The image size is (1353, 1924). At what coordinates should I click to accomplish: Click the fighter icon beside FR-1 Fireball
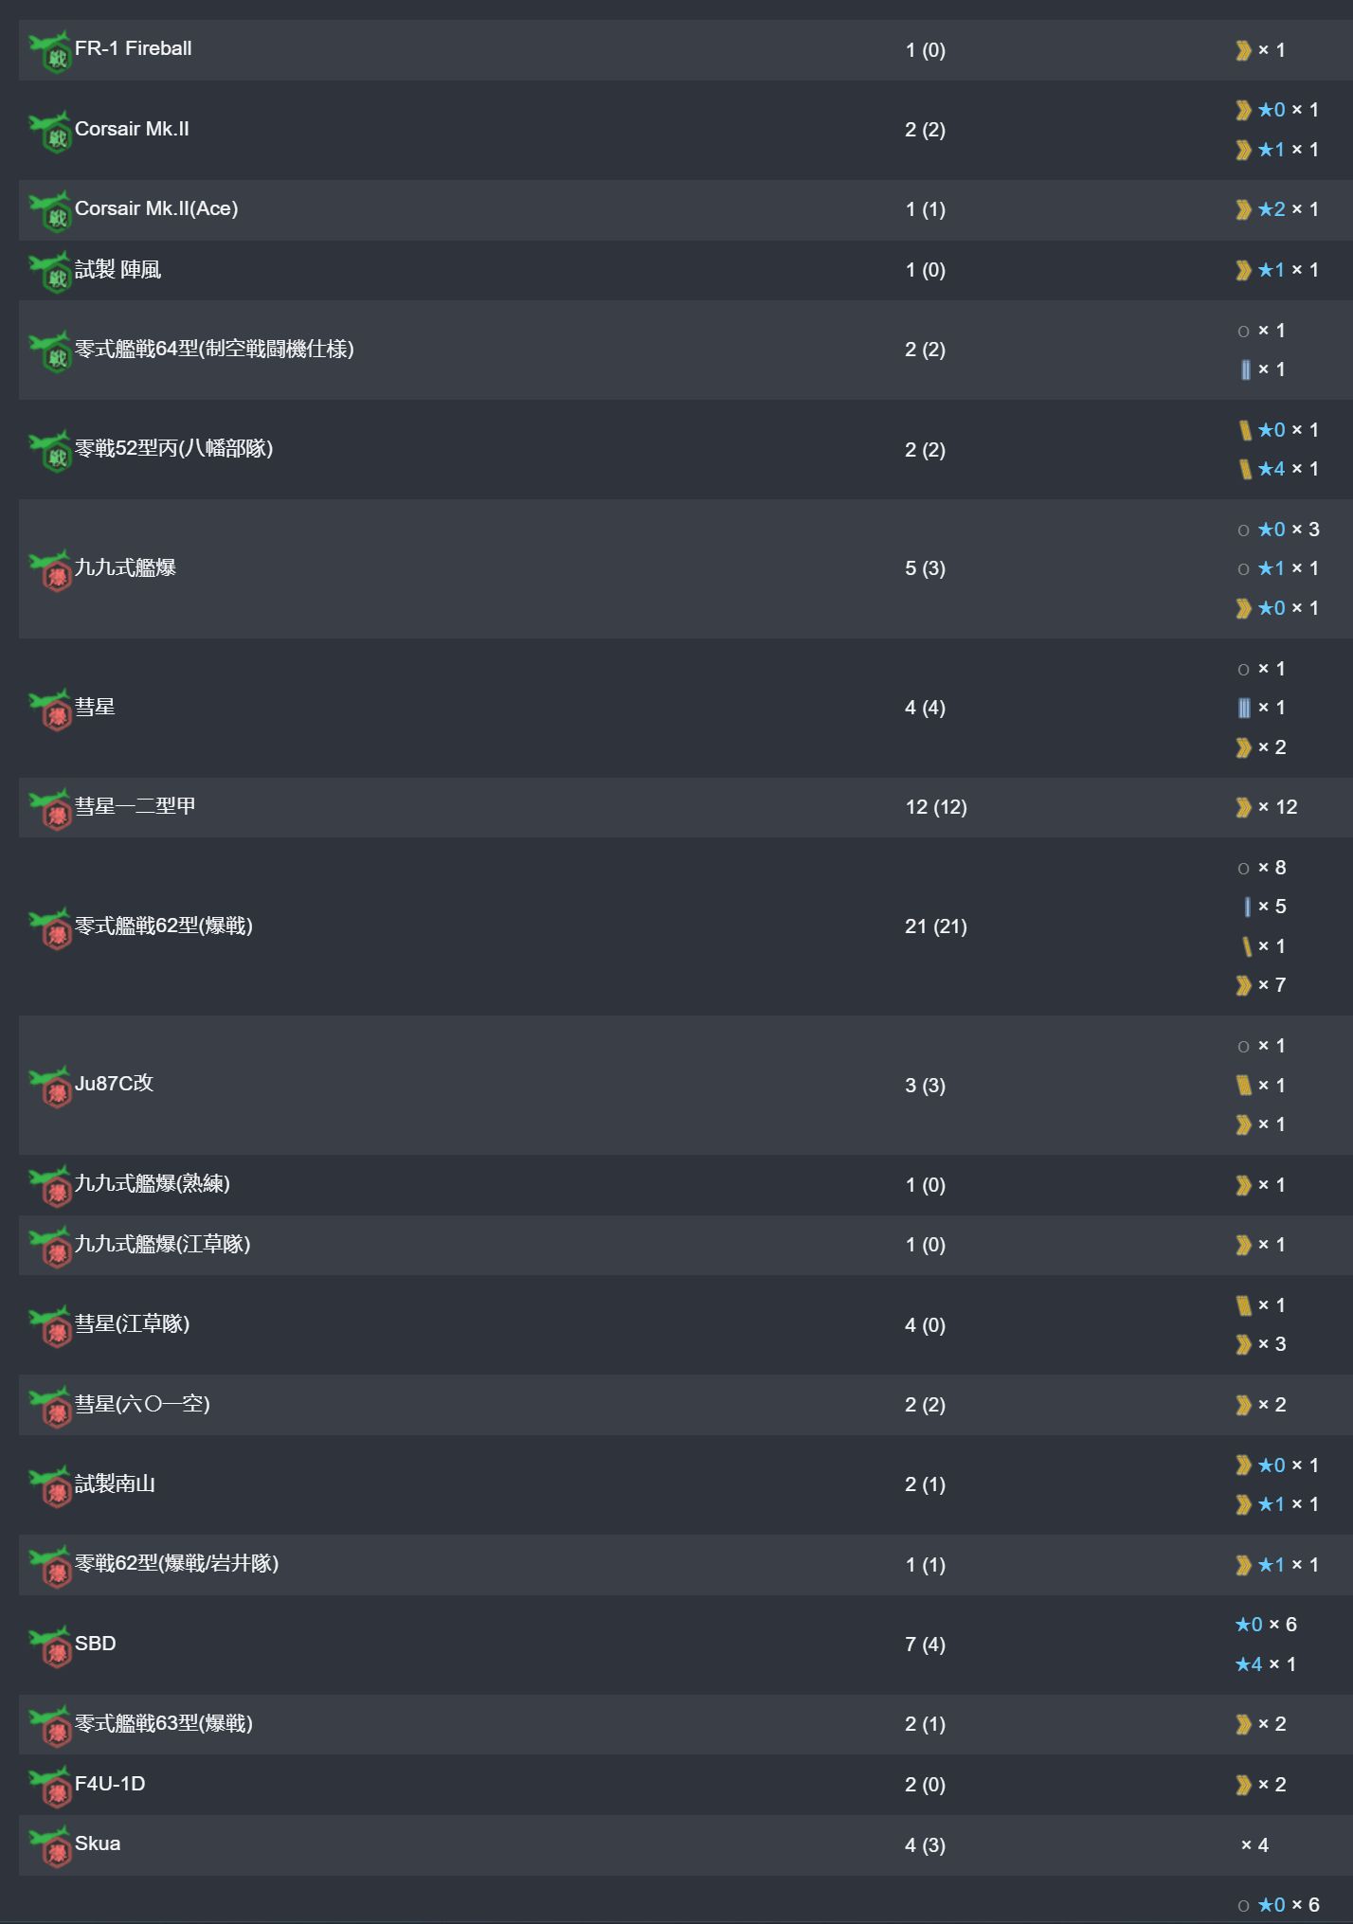[x=50, y=50]
